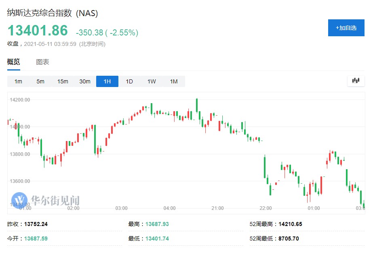Click the Wallstreetcn logo watermark icon
The height and width of the screenshot is (253, 373).
click(x=19, y=200)
